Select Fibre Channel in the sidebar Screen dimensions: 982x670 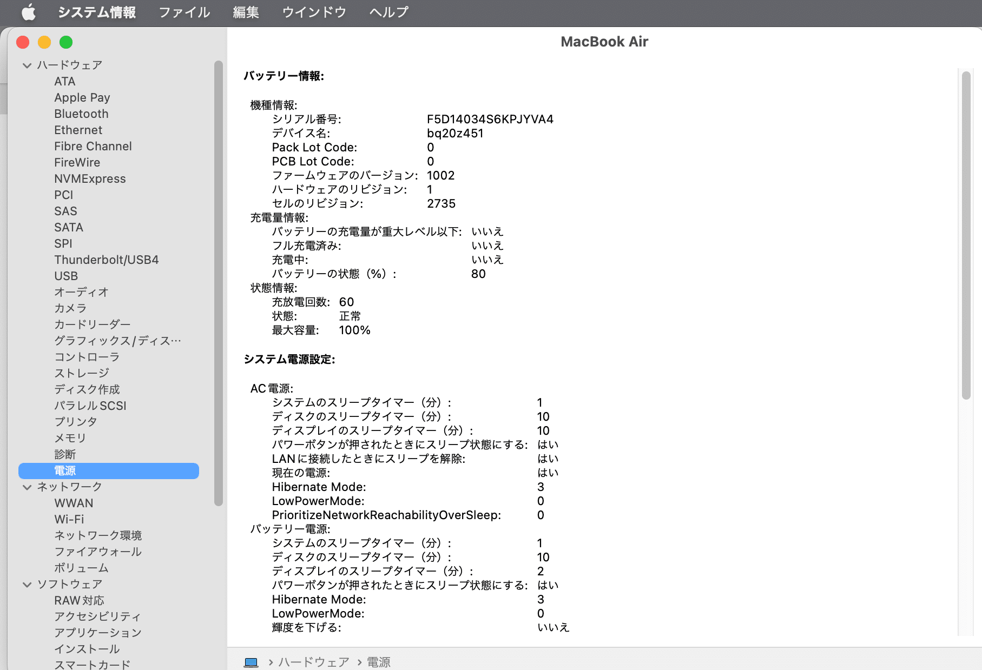93,147
